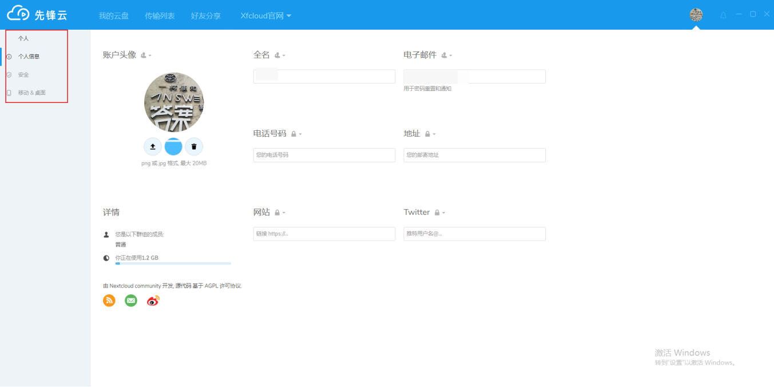
Task: Go to 我的云盘 tab
Action: pyautogui.click(x=114, y=15)
